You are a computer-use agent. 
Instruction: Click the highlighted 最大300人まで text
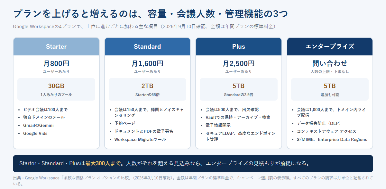[103, 163]
